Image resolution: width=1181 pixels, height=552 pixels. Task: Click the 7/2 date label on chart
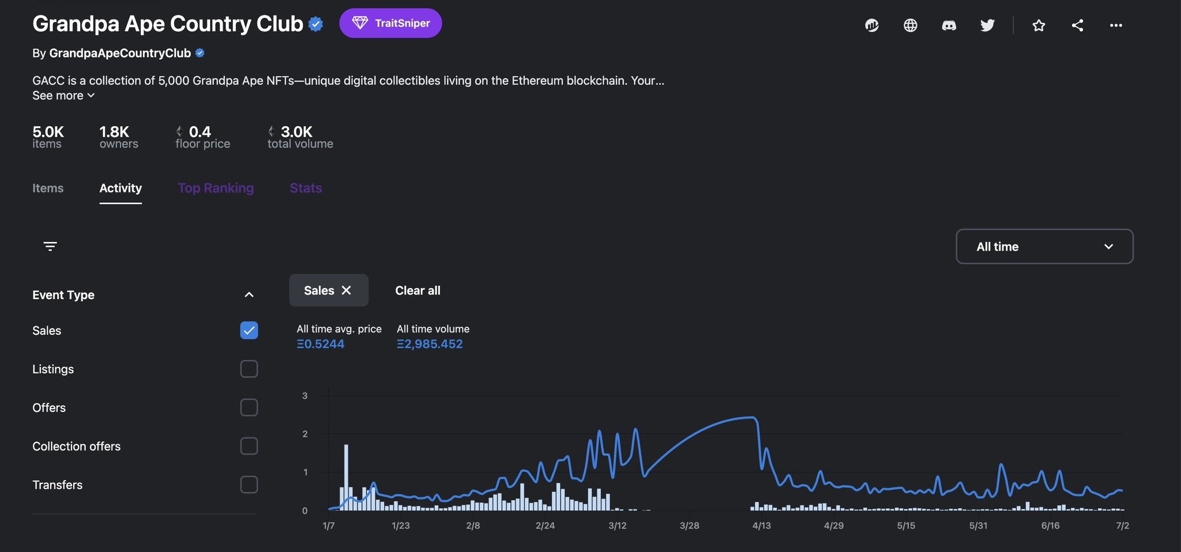1122,525
